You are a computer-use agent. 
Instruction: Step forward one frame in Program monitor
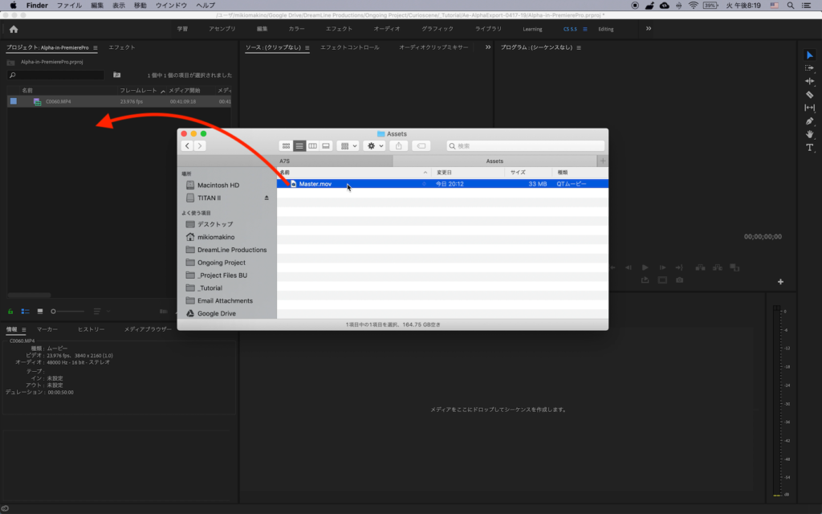click(662, 267)
